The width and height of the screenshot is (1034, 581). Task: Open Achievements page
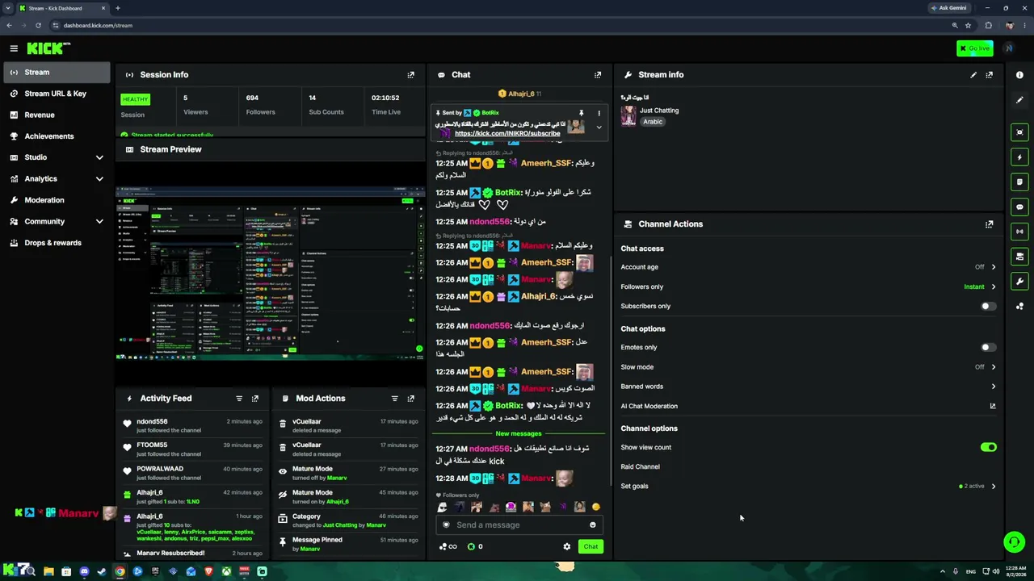tap(57, 136)
